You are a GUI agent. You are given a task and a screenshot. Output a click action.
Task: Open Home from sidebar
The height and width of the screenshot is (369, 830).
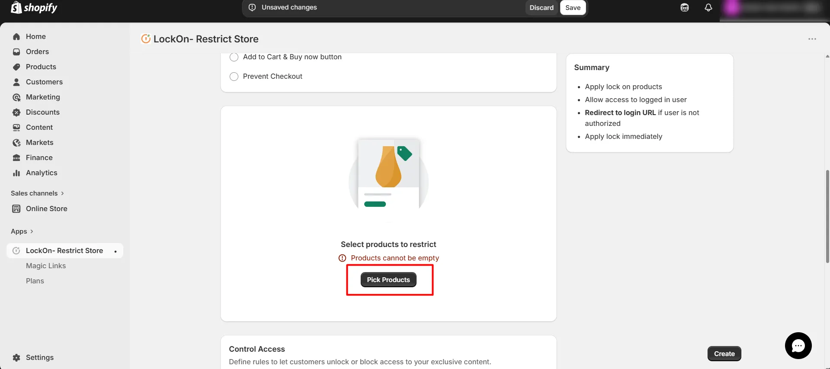point(35,37)
